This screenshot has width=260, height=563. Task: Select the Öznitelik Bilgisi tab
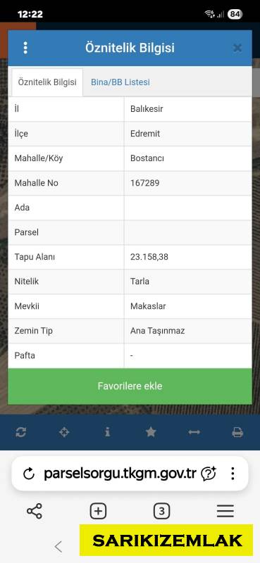tap(47, 82)
